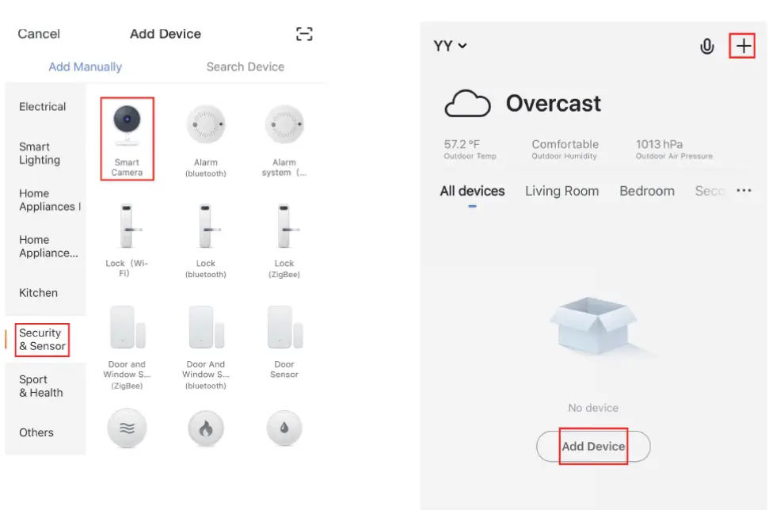This screenshot has height=510, width=769.
Task: Click the Cancel button
Action: click(39, 34)
